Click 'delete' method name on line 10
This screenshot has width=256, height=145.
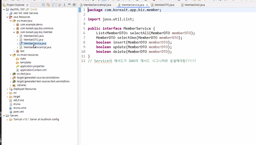(119, 52)
